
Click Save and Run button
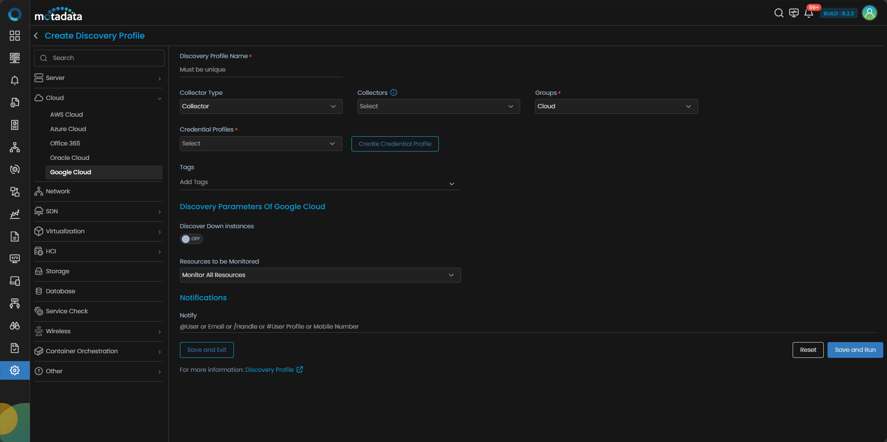pyautogui.click(x=855, y=350)
